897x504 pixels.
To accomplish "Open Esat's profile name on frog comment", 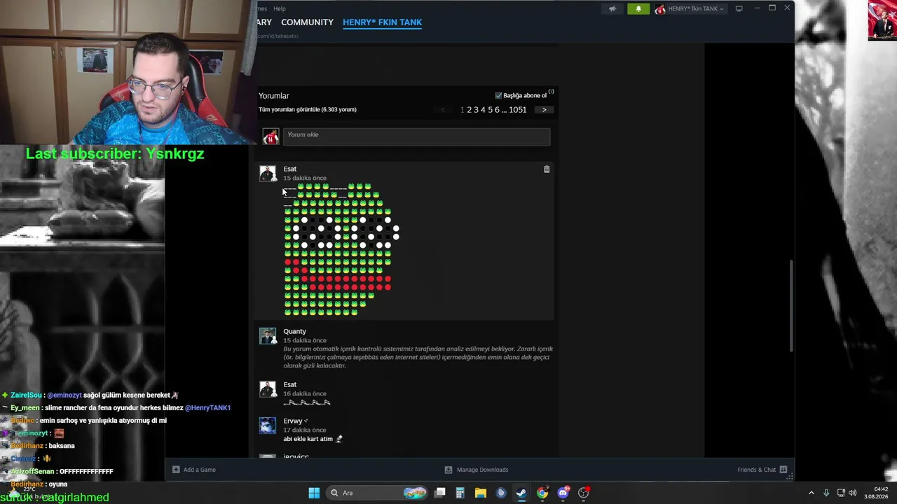I will pos(290,169).
